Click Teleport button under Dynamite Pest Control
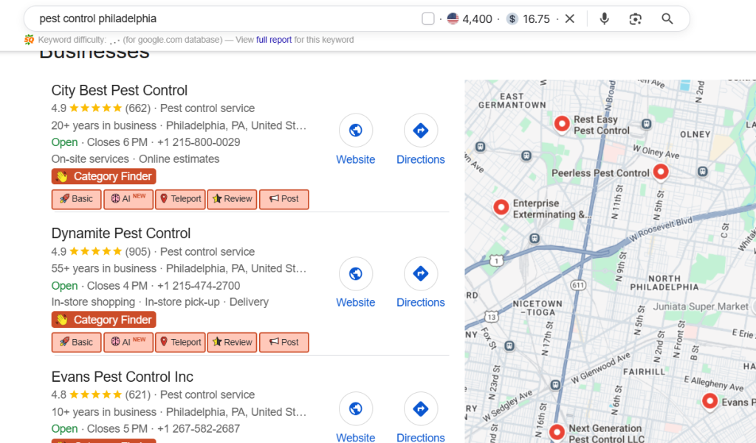 [x=180, y=342]
